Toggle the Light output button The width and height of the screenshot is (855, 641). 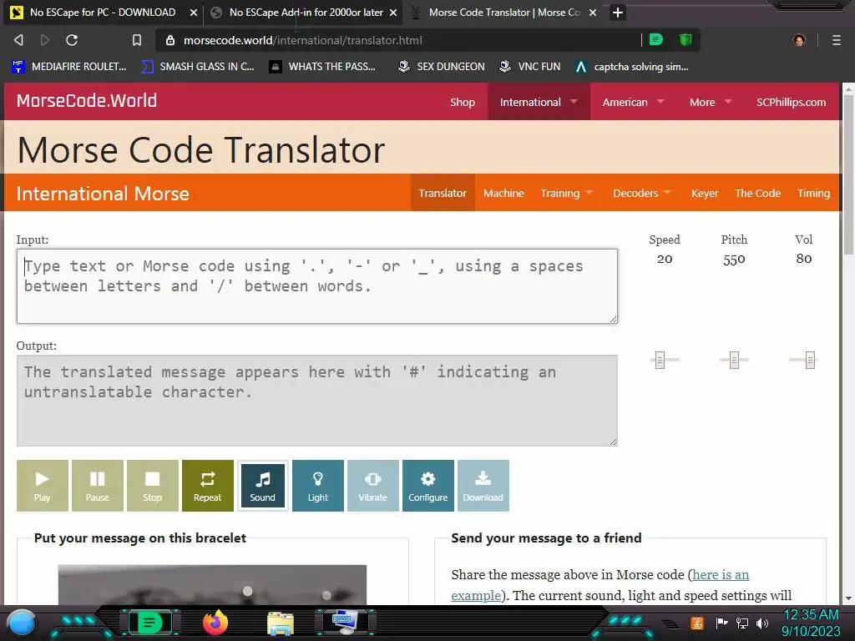[318, 486]
